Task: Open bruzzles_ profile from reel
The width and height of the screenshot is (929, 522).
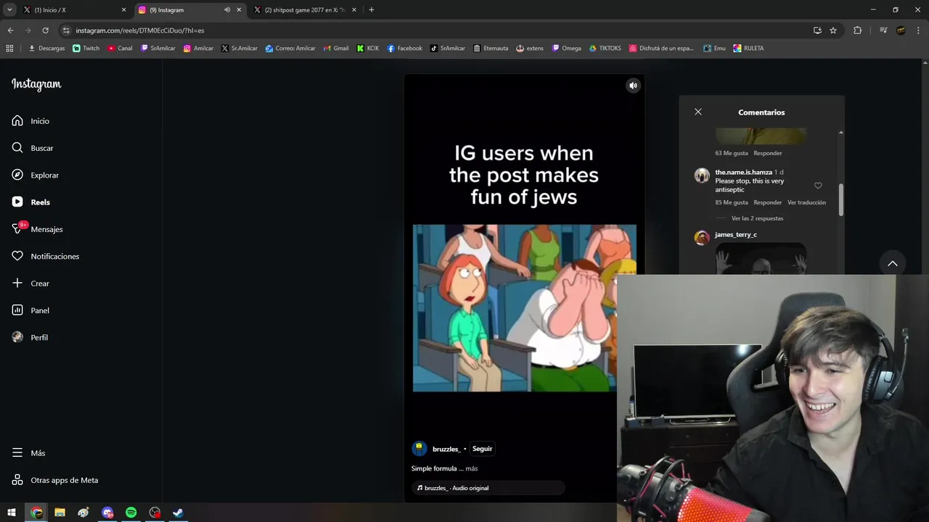Action: 446,449
